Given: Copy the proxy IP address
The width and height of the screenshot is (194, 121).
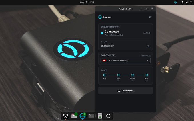Looking at the screenshot, I should pyautogui.click(x=148, y=46).
